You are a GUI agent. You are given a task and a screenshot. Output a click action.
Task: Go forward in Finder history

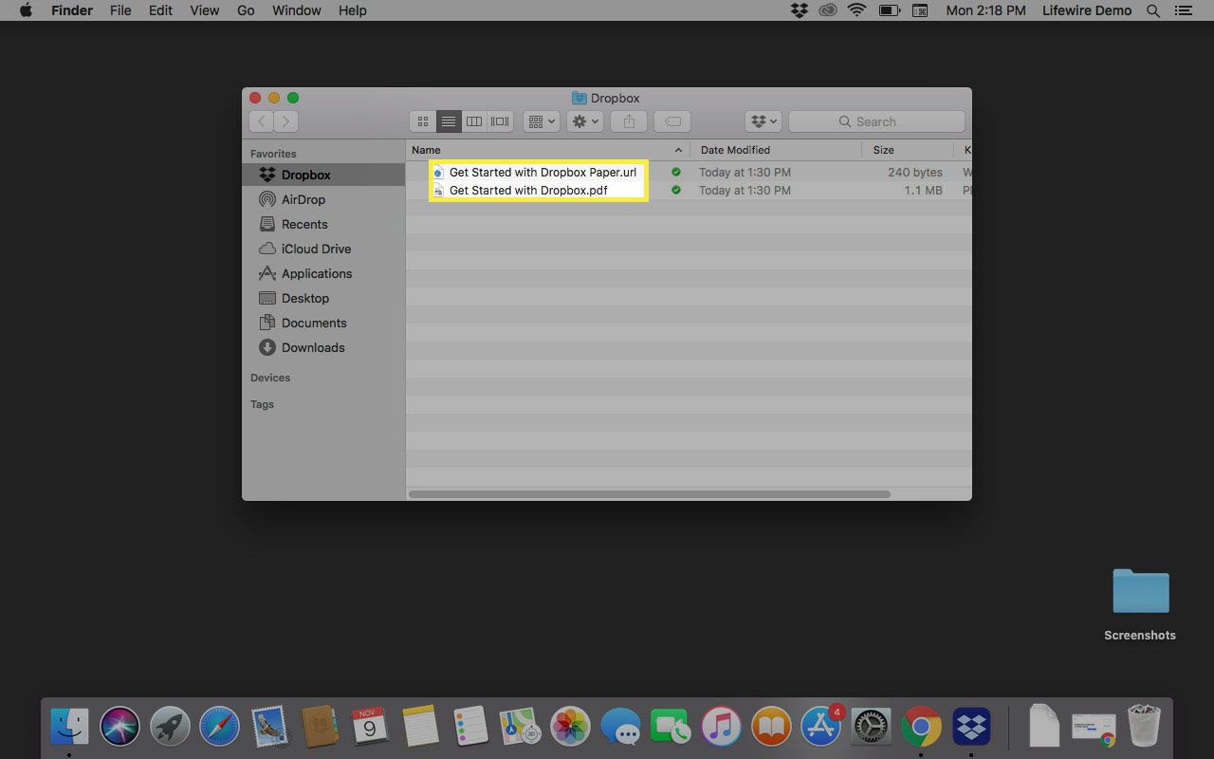point(285,121)
